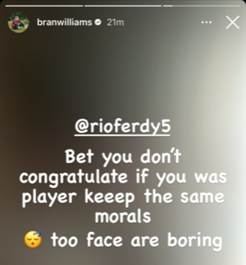This screenshot has height=265, width=246.
Task: Tap the "congratulate if you was" line
Action: tap(123, 178)
